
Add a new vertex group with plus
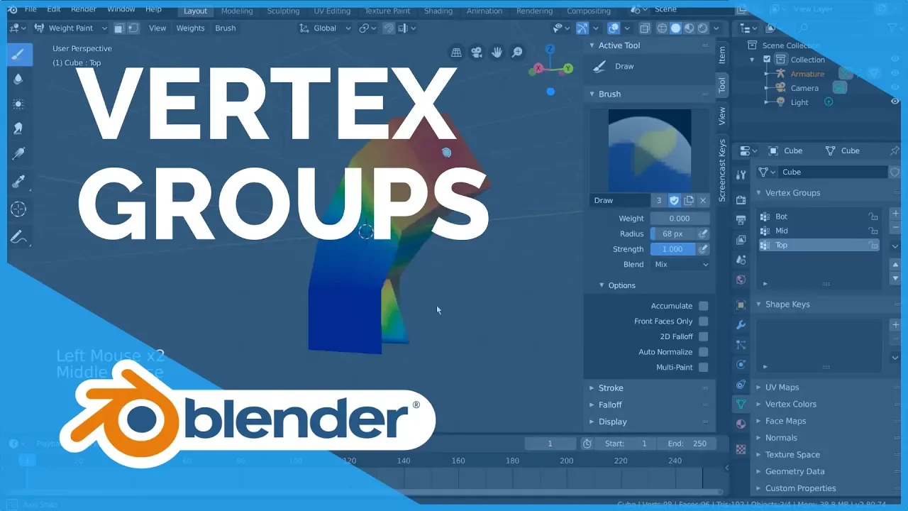895,214
